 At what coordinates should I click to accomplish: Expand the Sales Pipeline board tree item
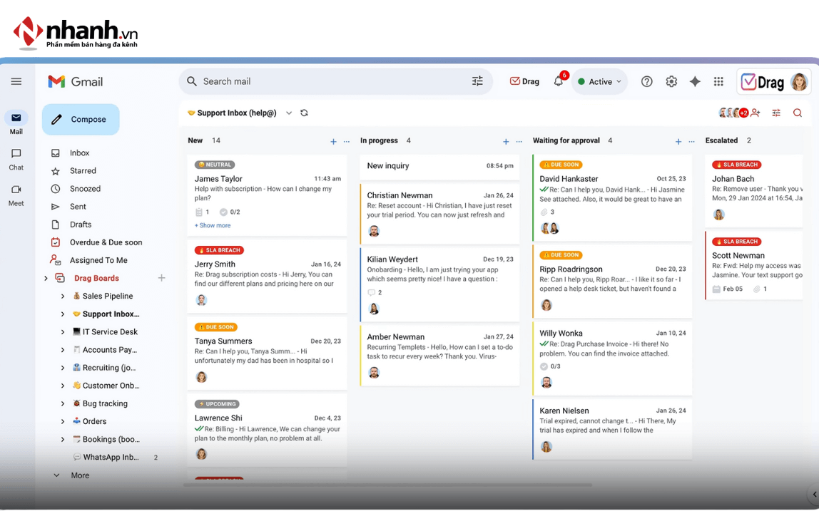coord(63,296)
